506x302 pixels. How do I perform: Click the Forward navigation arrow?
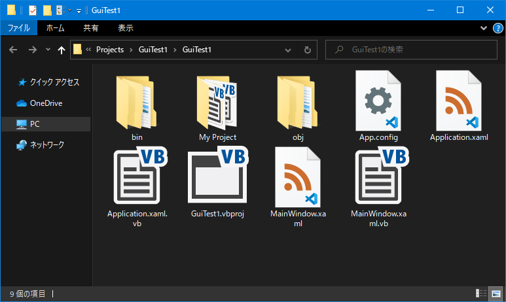click(x=32, y=50)
